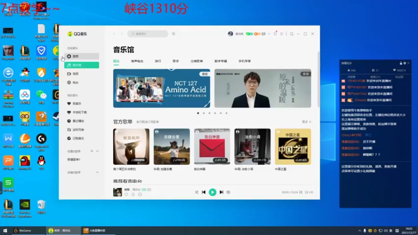This screenshot has height=235, width=418.
Task: Open Windows Start menu
Action: [x=5, y=230]
